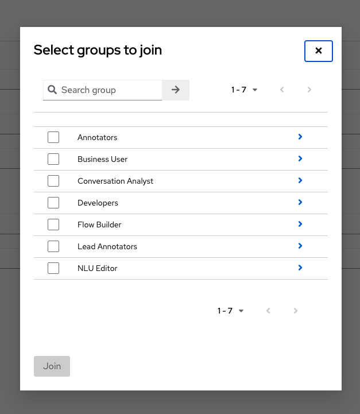Click the Annotators group name
Image resolution: width=360 pixels, height=414 pixels.
[98, 137]
